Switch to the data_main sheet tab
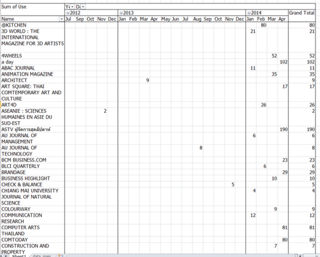The height and width of the screenshot is (257, 320). point(42,256)
